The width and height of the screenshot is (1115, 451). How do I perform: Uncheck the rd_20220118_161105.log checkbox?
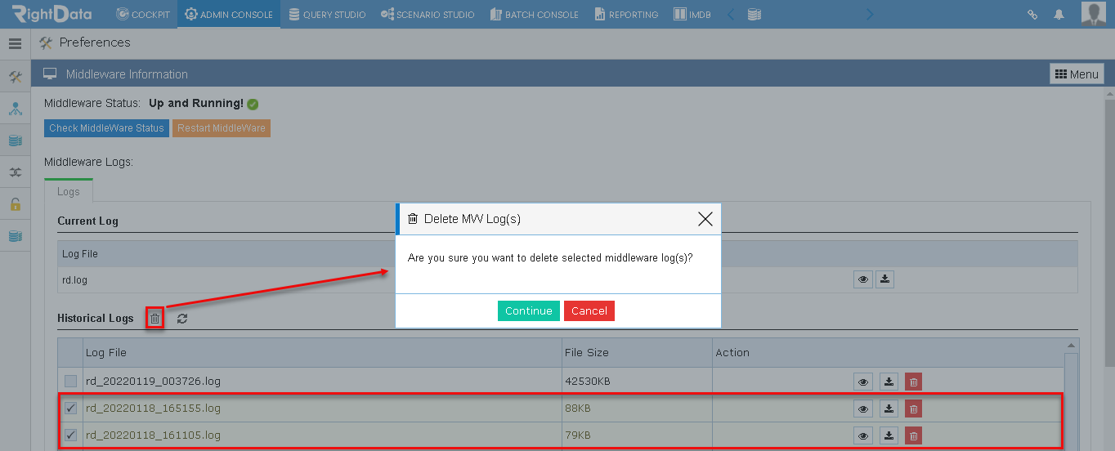tap(71, 435)
